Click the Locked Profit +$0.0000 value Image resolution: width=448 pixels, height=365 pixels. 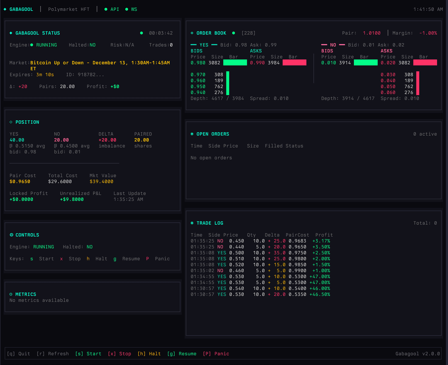tap(21, 200)
